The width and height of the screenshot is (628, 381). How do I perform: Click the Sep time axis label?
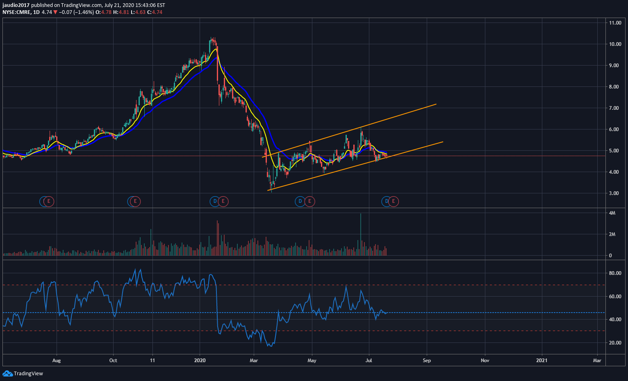[427, 361]
